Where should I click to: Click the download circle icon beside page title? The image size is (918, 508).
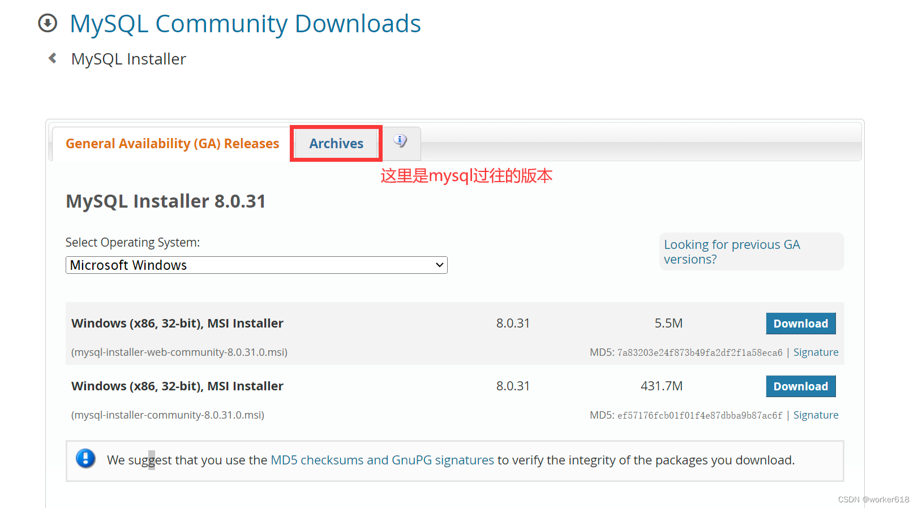pyautogui.click(x=48, y=23)
